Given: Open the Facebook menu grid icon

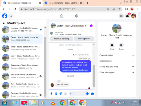Looking at the screenshot, I should [x=121, y=16].
